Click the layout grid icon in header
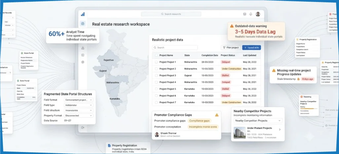This screenshot has height=154, width=339. 245,14
